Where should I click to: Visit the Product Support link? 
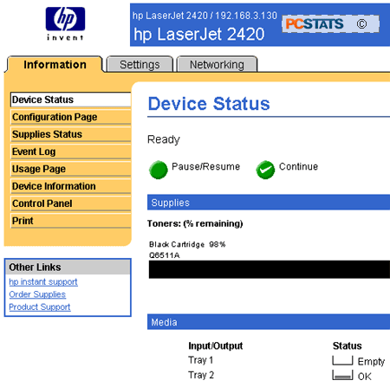click(40, 307)
